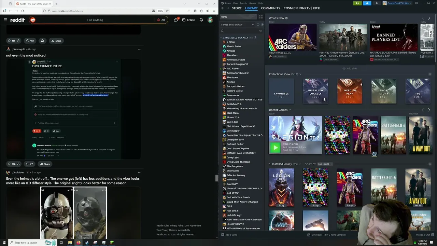The height and width of the screenshot is (246, 437).
Task: Go back in Steam navigation
Action: [223, 8]
